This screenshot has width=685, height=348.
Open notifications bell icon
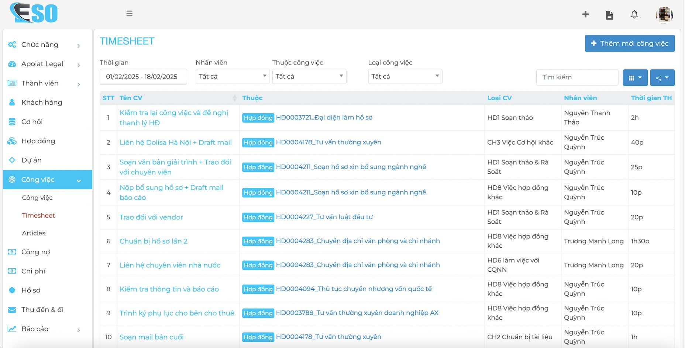click(634, 15)
